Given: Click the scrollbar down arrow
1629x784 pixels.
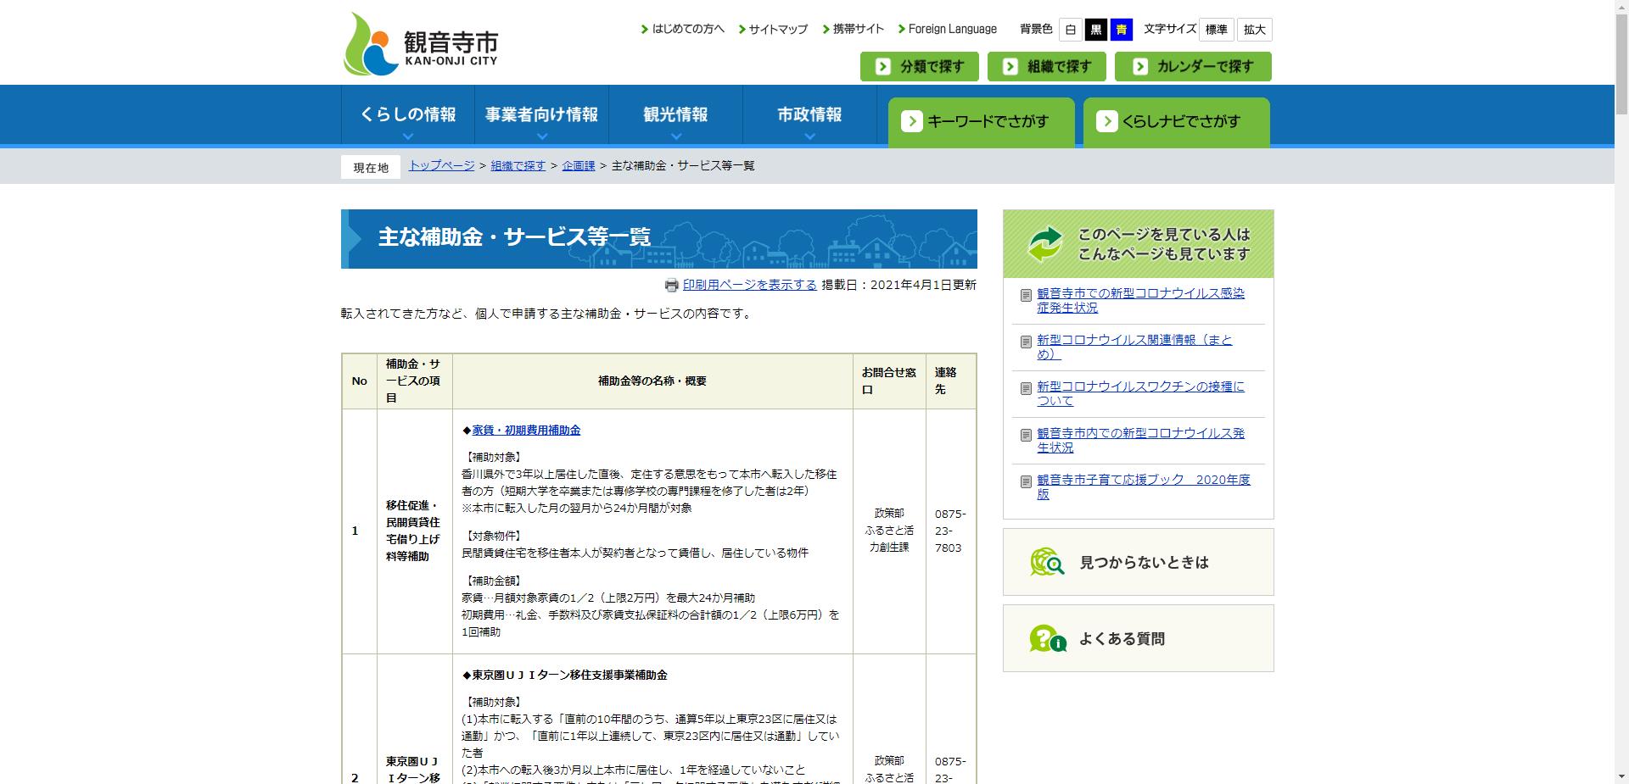Looking at the screenshot, I should [1622, 777].
